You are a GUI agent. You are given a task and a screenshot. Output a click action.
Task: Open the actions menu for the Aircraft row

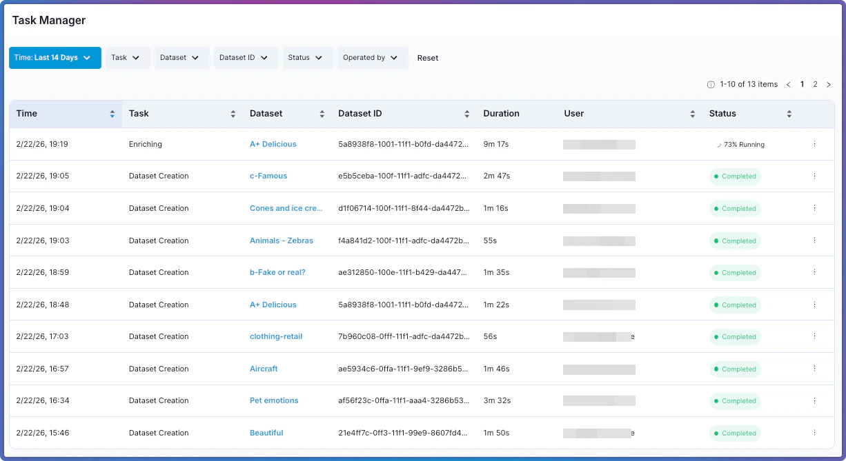tap(814, 369)
